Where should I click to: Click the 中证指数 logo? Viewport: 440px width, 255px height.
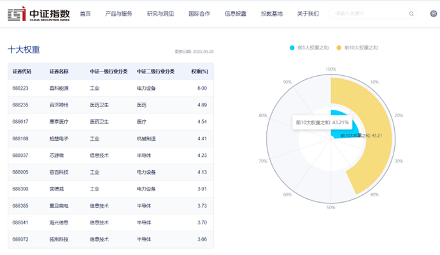click(x=39, y=13)
